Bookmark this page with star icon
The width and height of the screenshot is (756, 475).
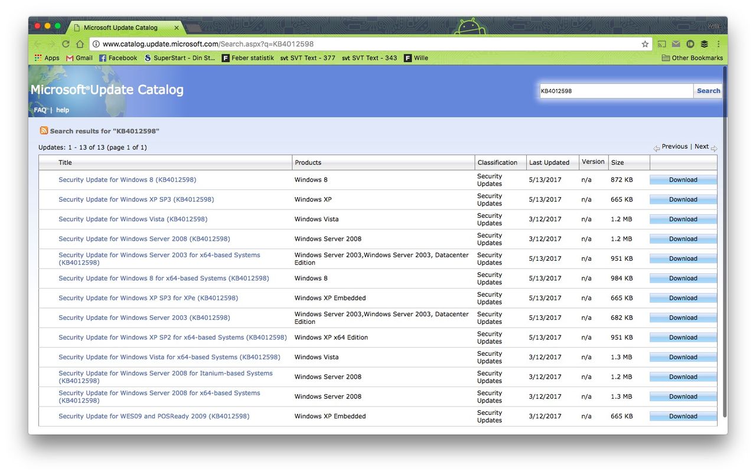(x=645, y=44)
